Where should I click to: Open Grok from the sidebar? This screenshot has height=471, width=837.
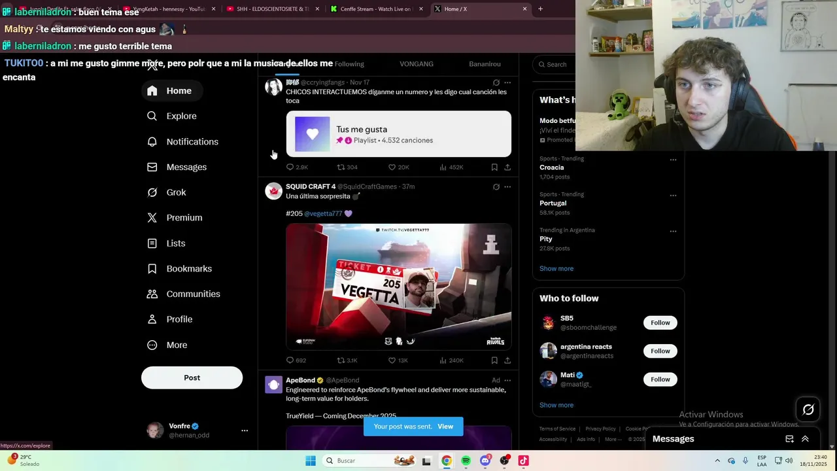(167, 192)
